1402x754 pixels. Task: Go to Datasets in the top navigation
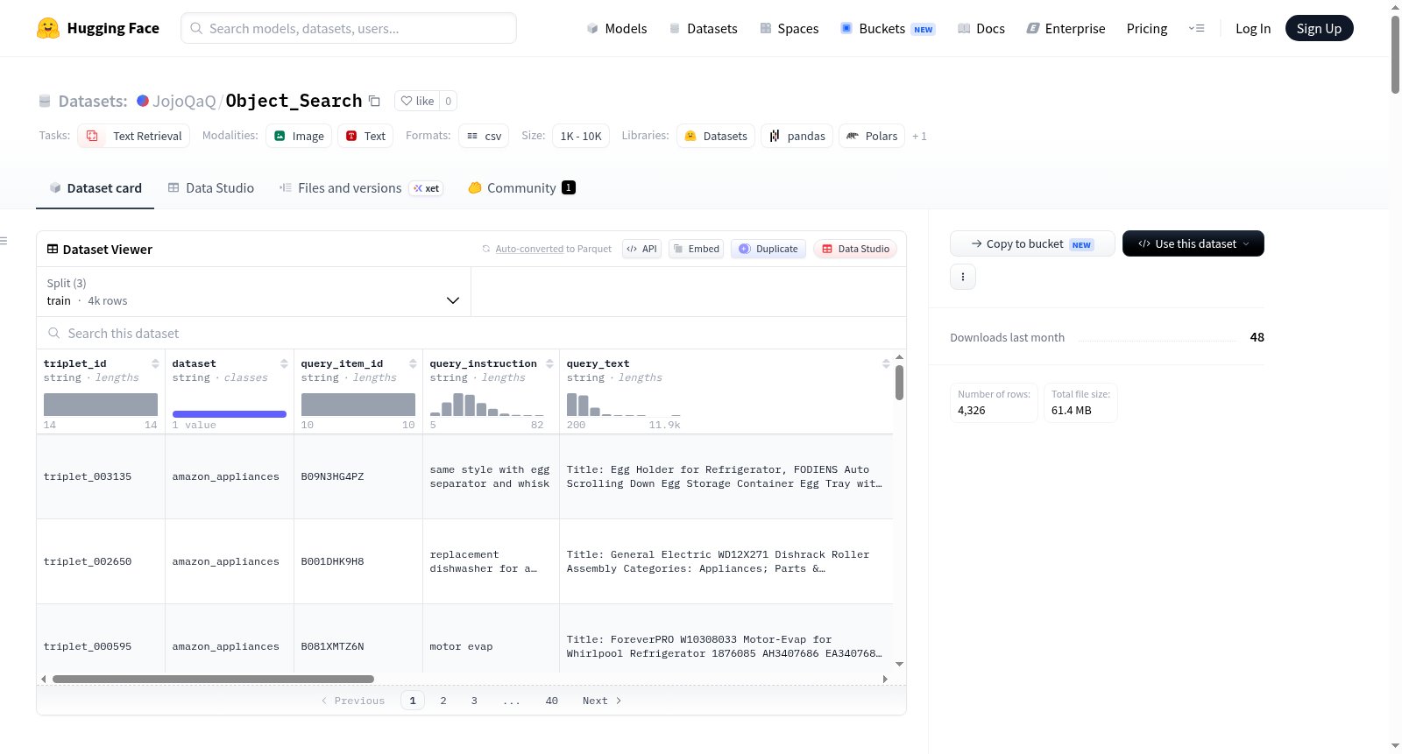pyautogui.click(x=704, y=29)
